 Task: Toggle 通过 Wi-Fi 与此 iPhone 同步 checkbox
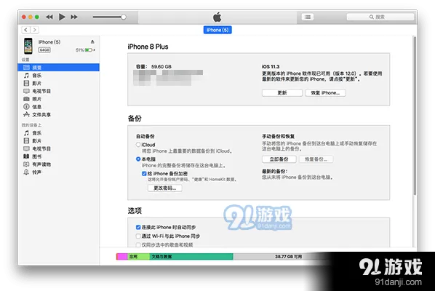point(138,236)
